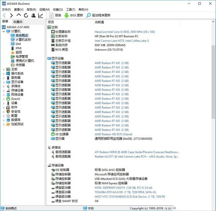
Task: Click the 便携式计算机 laptop icon
Action: tap(13, 61)
